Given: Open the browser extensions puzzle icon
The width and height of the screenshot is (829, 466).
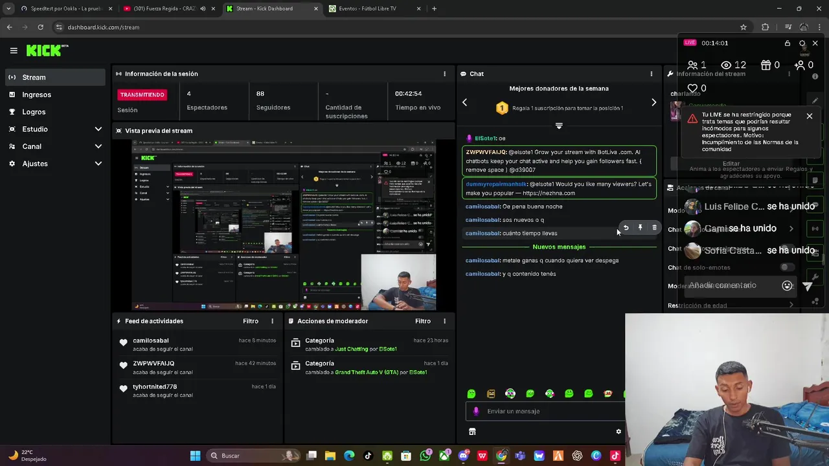Looking at the screenshot, I should coord(766,27).
